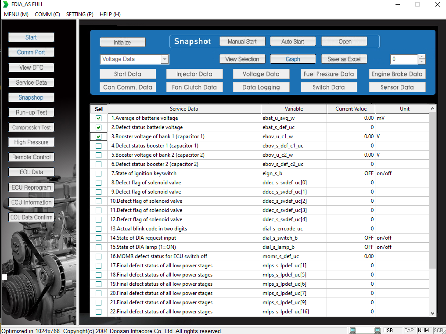Image resolution: width=446 pixels, height=334 pixels.
Task: Select the Can Comm. Data category
Action: pyautogui.click(x=128, y=87)
